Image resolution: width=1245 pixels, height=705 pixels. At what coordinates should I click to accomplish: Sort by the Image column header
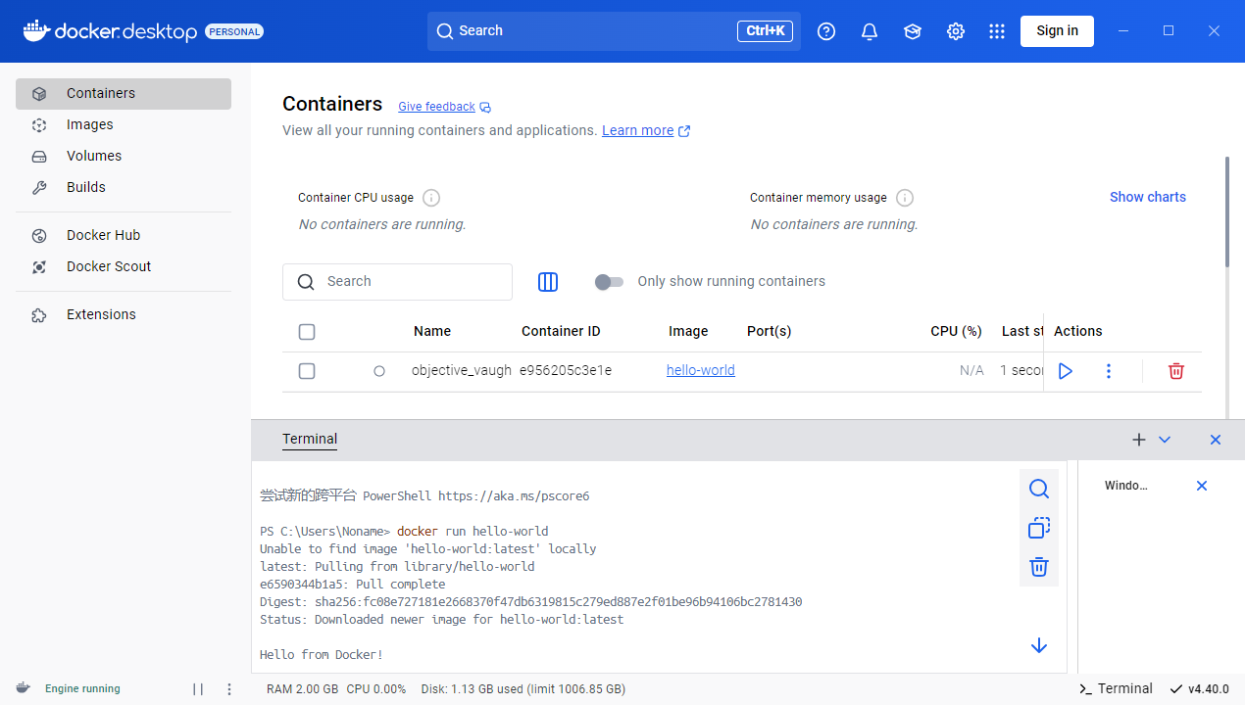[x=688, y=332]
